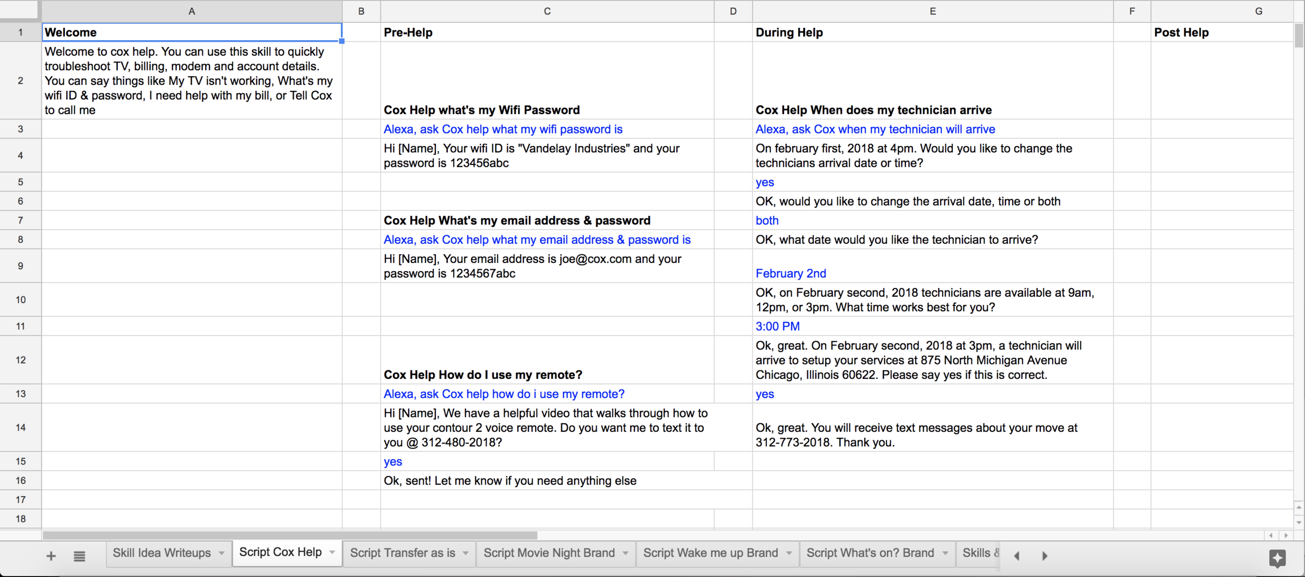Screen dimensions: 1305x577
Task: Click vertical scrollbar up arrow
Action: tap(1299, 507)
